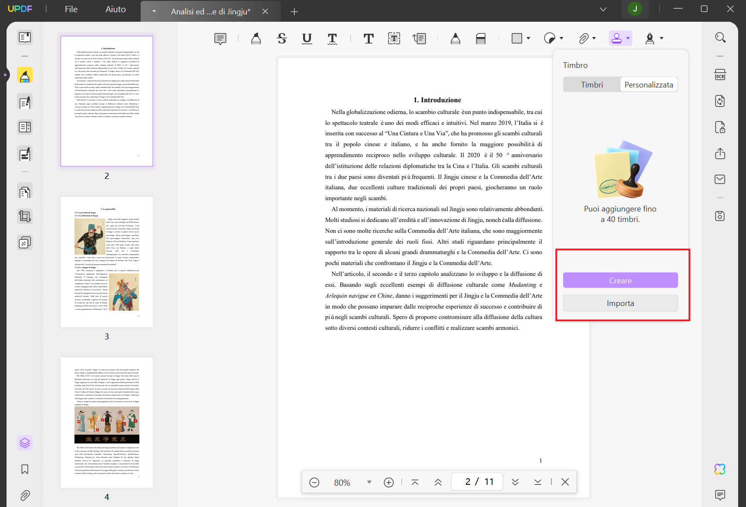This screenshot has height=507, width=746.
Task: Select the Eraser tool
Action: click(481, 38)
